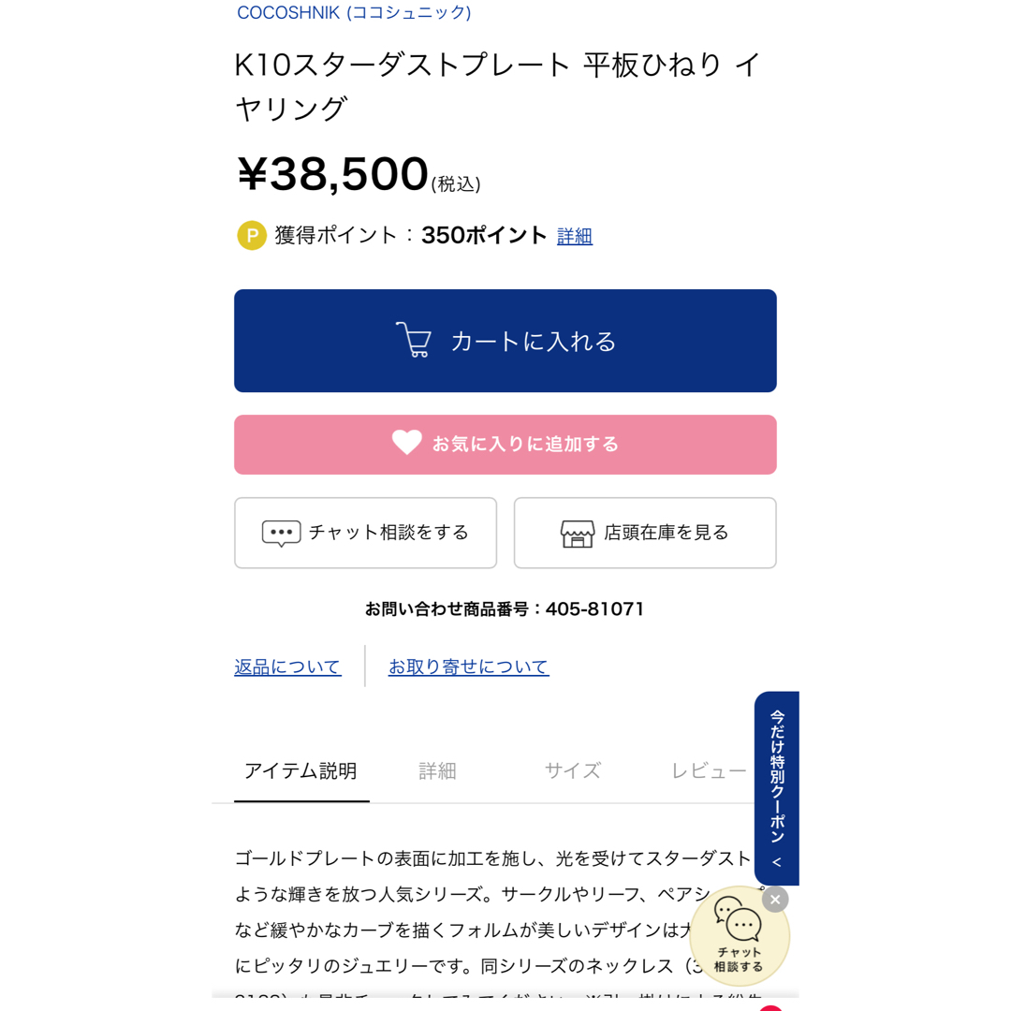
Task: Switch to the サイズ tab
Action: 573,771
